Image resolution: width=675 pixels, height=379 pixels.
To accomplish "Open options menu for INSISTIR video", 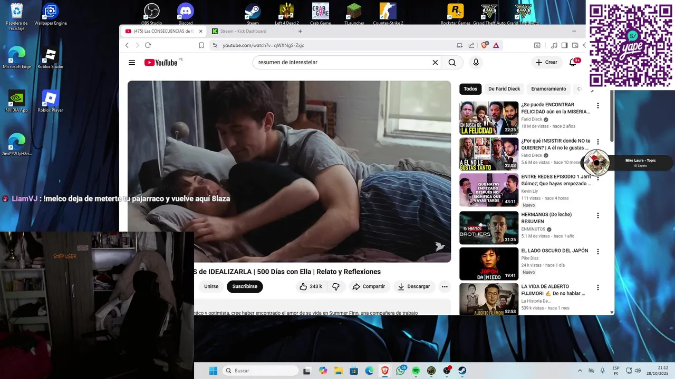I will click(x=598, y=142).
